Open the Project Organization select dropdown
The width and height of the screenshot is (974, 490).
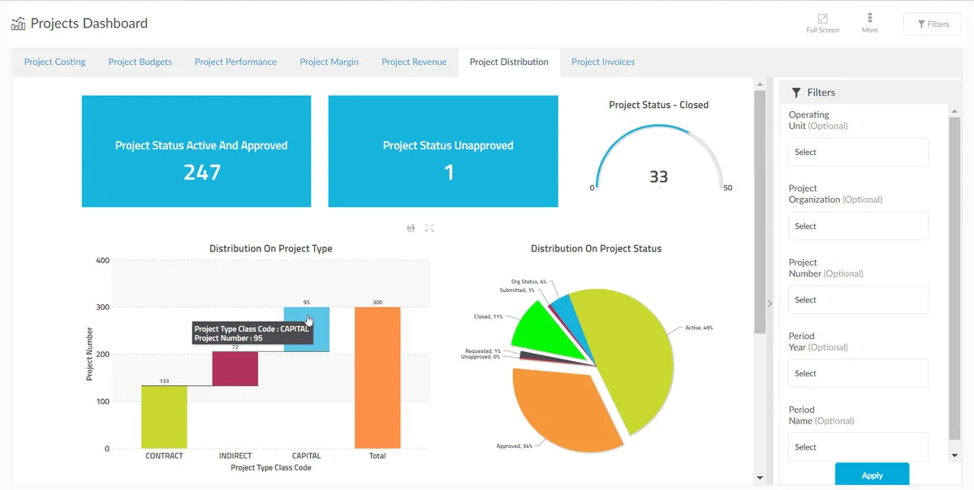(x=858, y=226)
